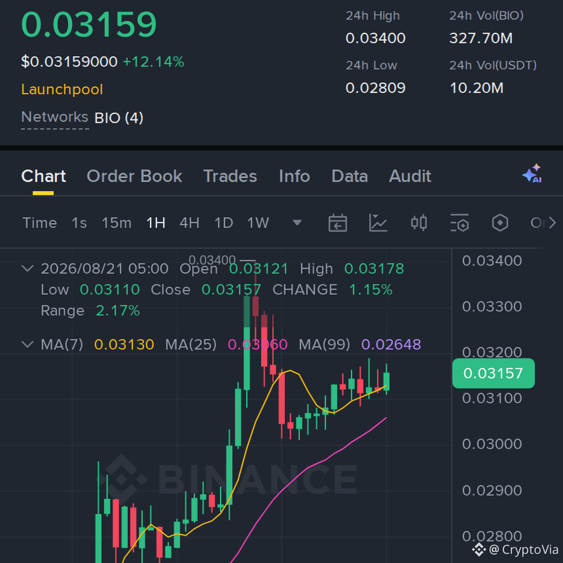This screenshot has width=563, height=563.
Task: Click the Networks dotted-underline label
Action: [55, 117]
